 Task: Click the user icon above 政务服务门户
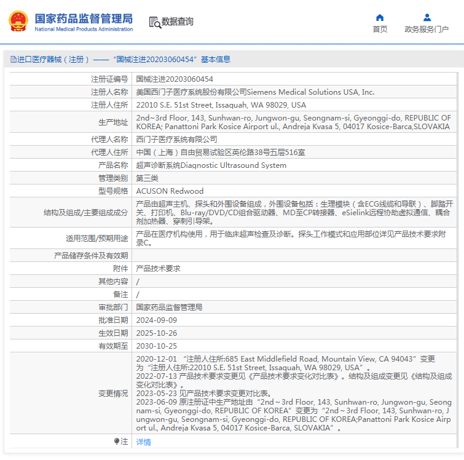[x=427, y=17]
